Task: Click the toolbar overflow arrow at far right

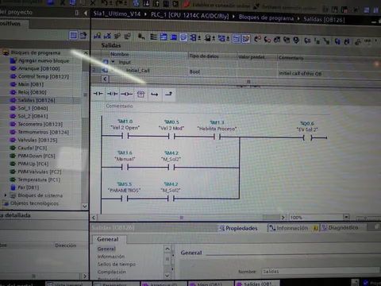Action: pyautogui.click(x=375, y=41)
